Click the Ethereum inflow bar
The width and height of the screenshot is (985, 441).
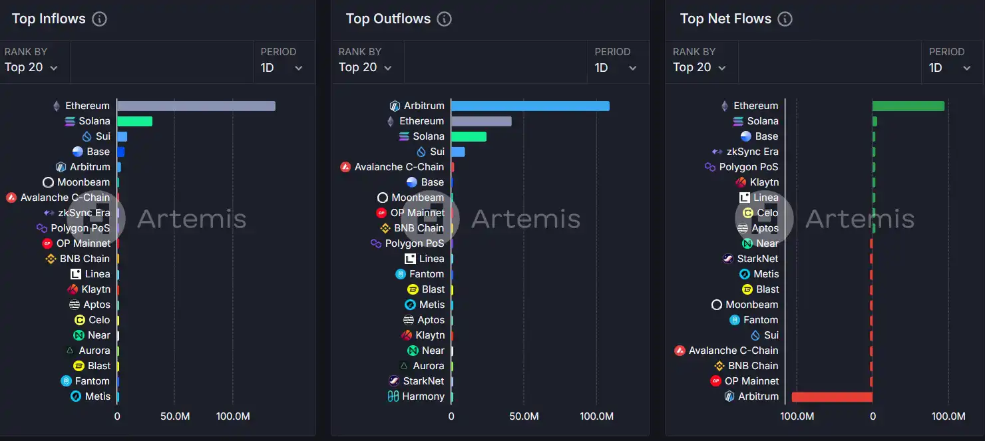tap(196, 106)
